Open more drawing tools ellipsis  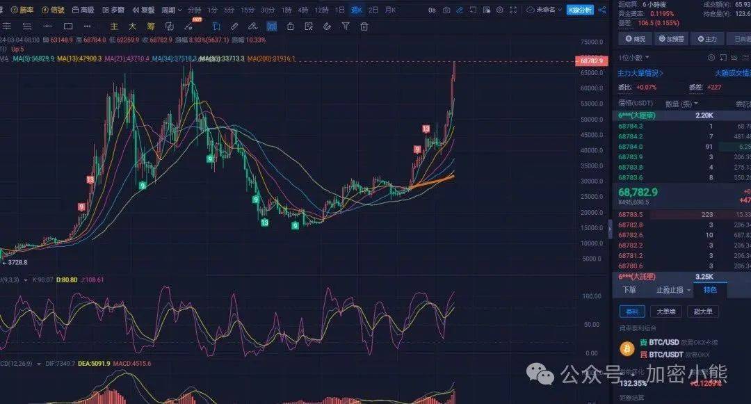(x=87, y=26)
